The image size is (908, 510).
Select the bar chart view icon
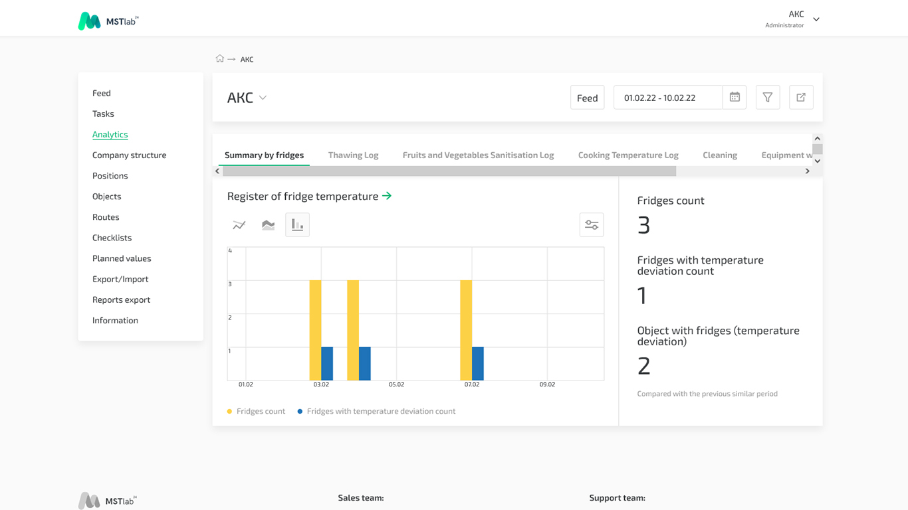tap(298, 225)
